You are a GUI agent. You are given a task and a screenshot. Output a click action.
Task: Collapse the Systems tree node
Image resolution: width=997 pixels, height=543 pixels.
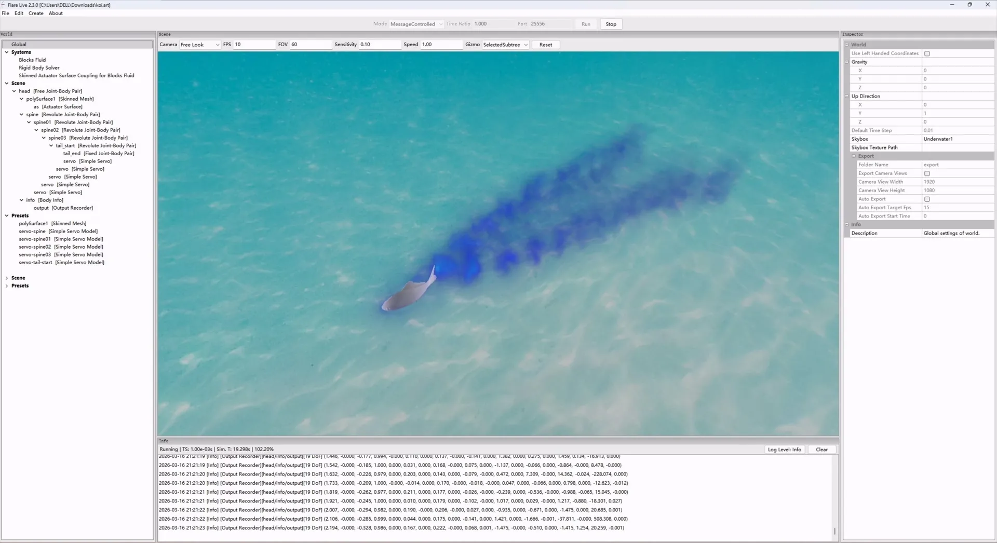tap(7, 52)
